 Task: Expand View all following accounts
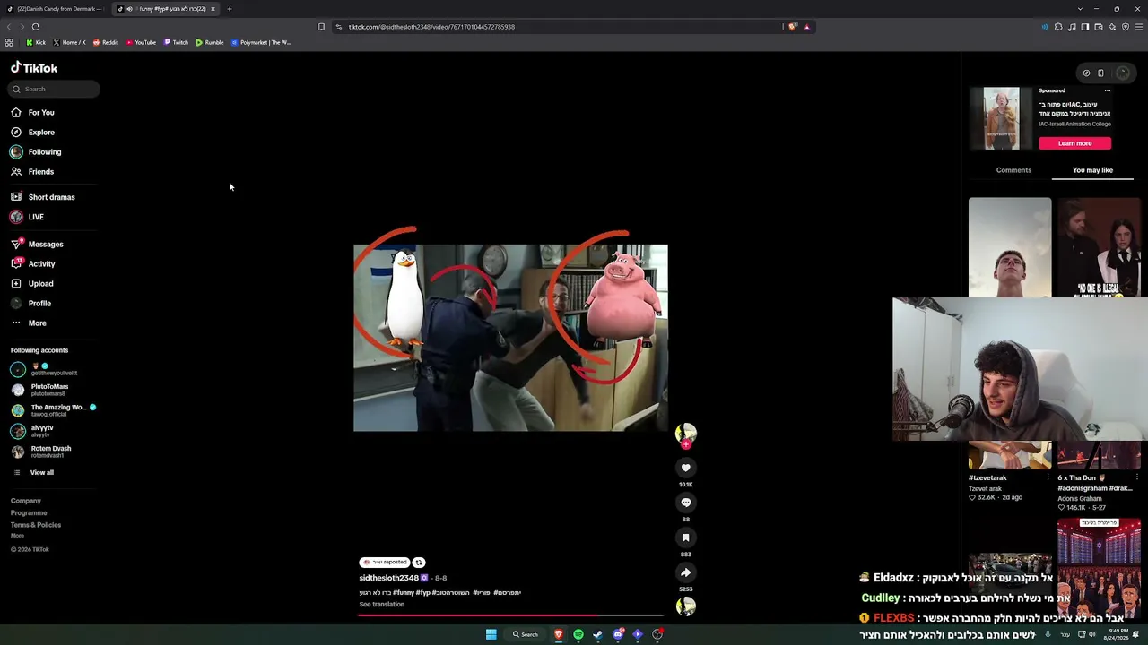[33, 473]
